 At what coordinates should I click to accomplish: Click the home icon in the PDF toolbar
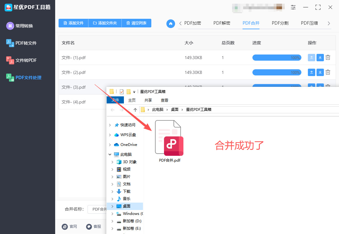171,23
